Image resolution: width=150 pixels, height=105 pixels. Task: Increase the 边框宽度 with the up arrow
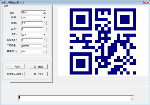[x=45, y=39]
